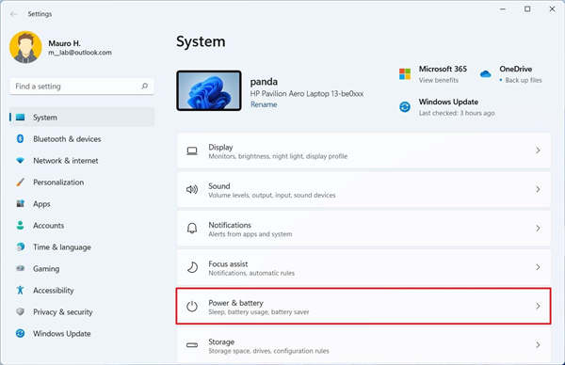565x365 pixels.
Task: Click the Network Wi-Fi icon in sidebar
Action: [20, 161]
